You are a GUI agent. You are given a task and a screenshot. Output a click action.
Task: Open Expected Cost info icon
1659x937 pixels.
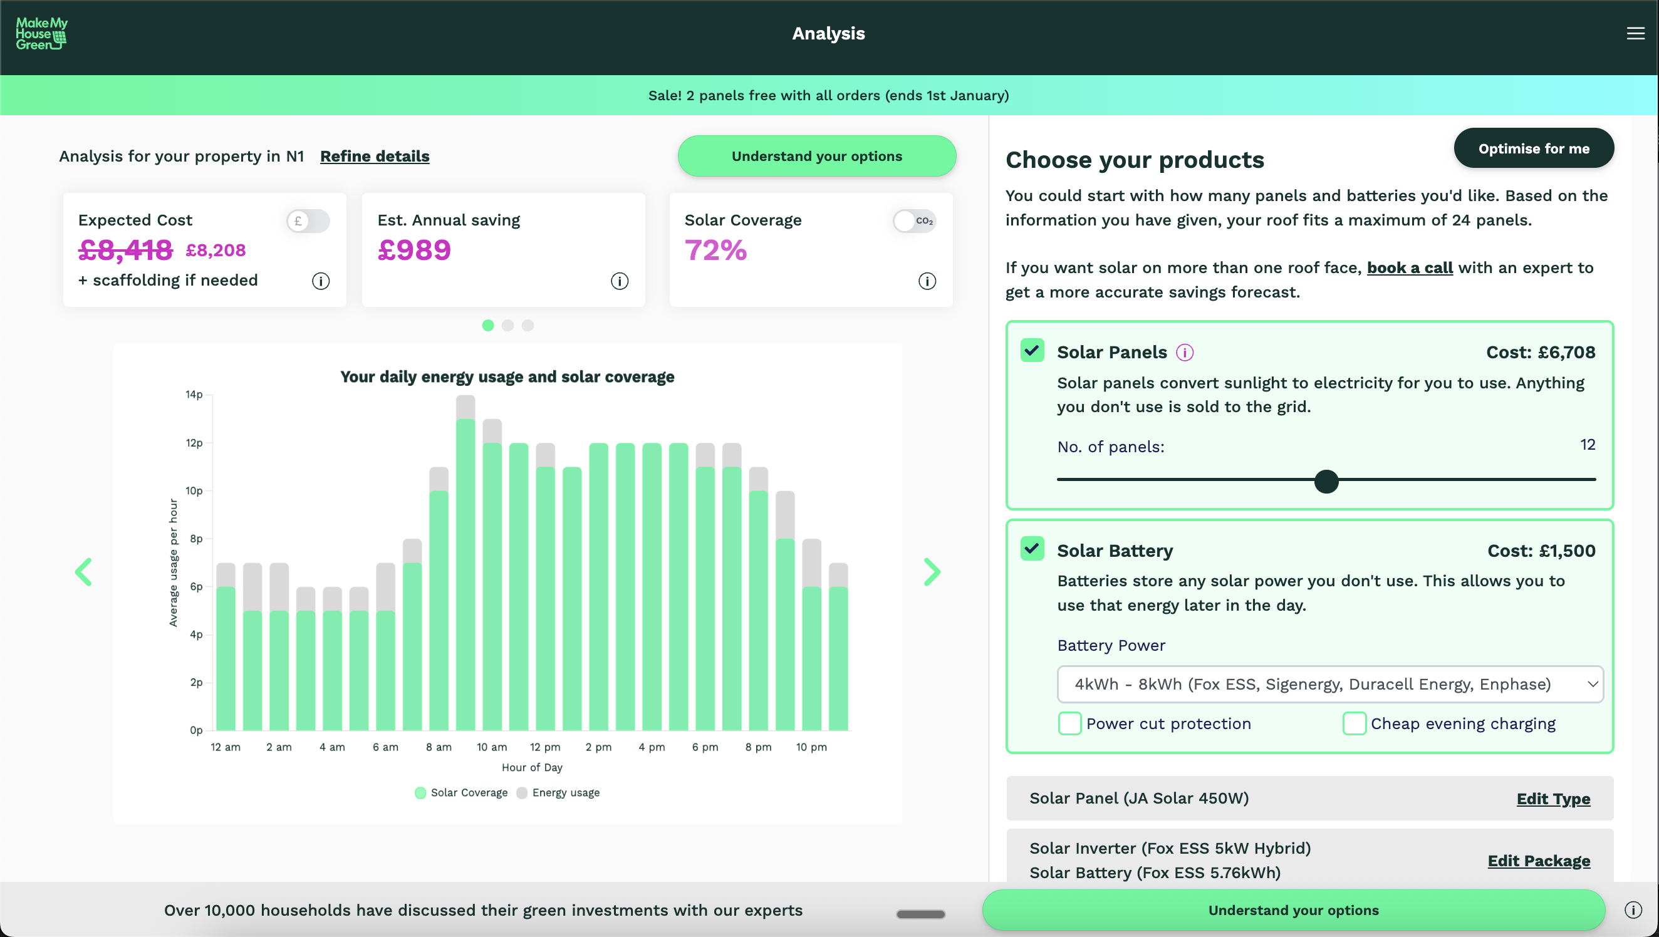pyautogui.click(x=321, y=281)
